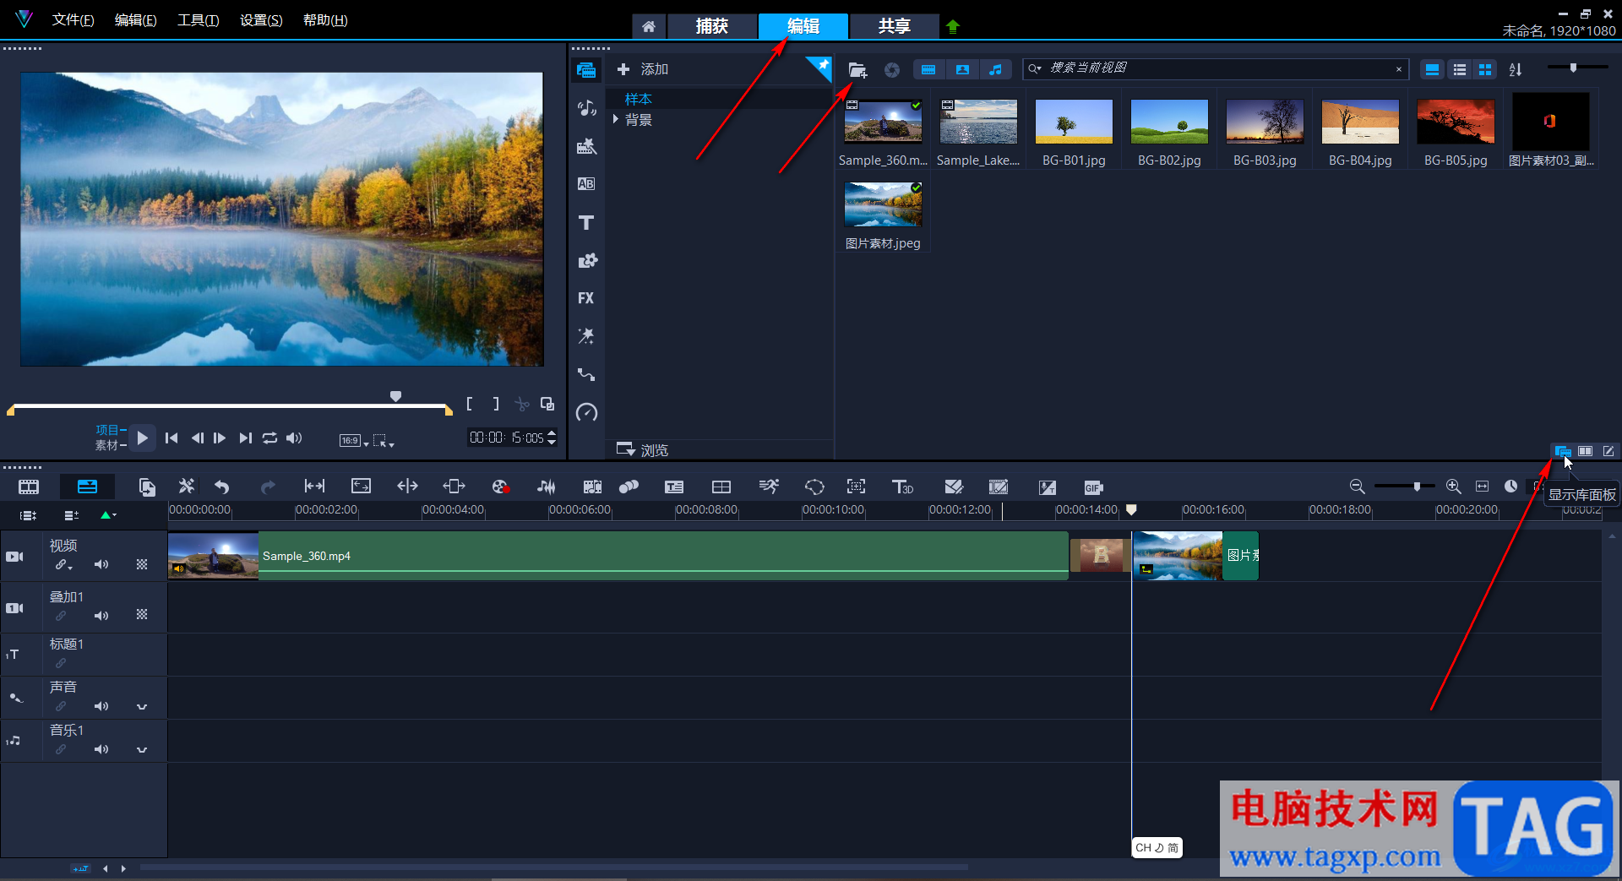Go to the Home tab icon
This screenshot has height=881, width=1622.
click(x=649, y=27)
